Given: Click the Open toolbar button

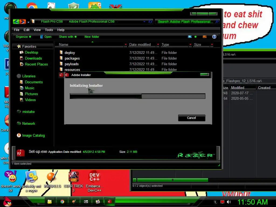Looking at the screenshot, I should point(46,37).
